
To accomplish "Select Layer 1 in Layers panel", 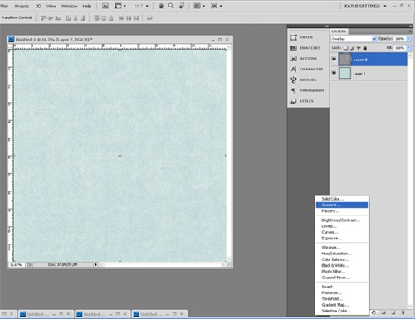I will pyautogui.click(x=369, y=74).
